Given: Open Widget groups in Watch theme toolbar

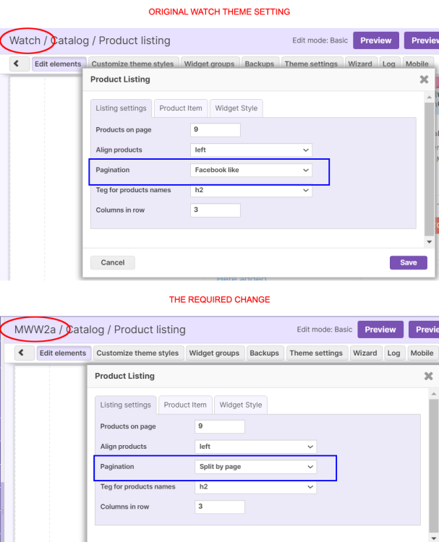Looking at the screenshot, I should [209, 64].
